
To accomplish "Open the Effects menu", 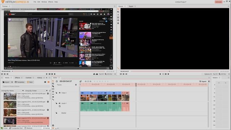I will point(51,2).
